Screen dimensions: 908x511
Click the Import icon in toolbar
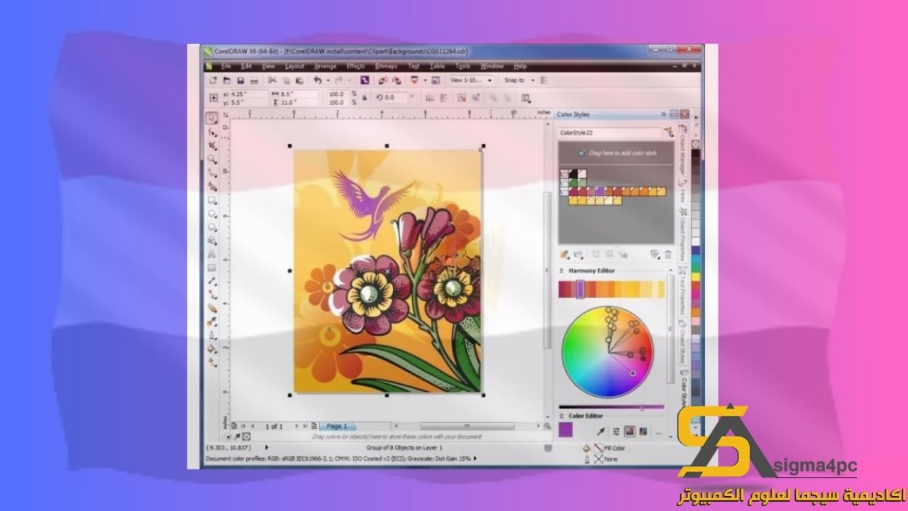[x=382, y=80]
